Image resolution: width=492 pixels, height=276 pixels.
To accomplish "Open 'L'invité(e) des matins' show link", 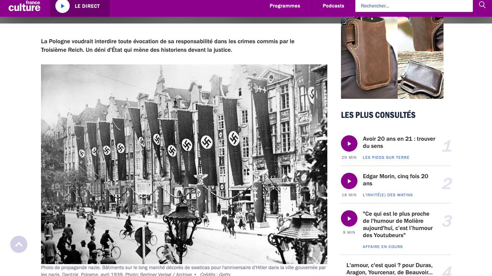I will (387, 195).
